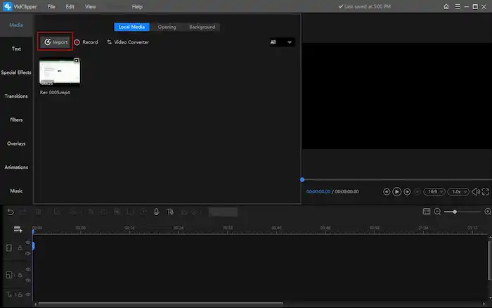This screenshot has width=492, height=308.
Task: Step to previous frame
Action: 387,191
